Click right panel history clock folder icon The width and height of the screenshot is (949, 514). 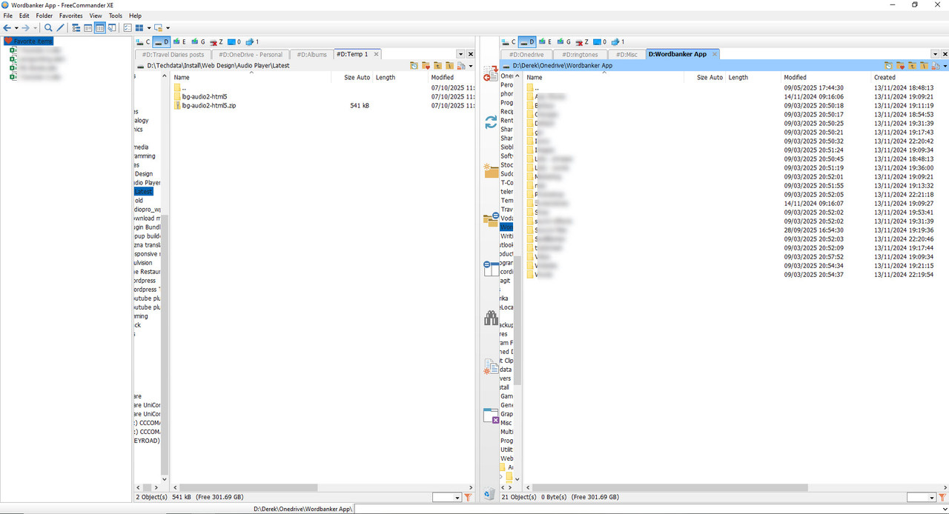pos(888,66)
